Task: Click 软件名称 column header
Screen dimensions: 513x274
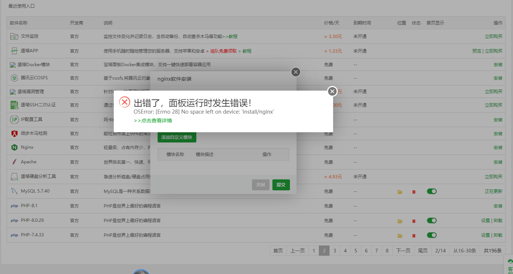Action: pos(19,23)
